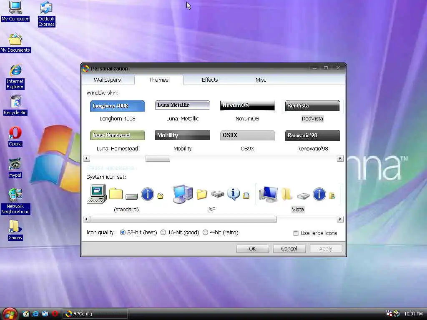The image size is (427, 320).
Task: Switch to the Wallpapers tab
Action: tap(107, 80)
